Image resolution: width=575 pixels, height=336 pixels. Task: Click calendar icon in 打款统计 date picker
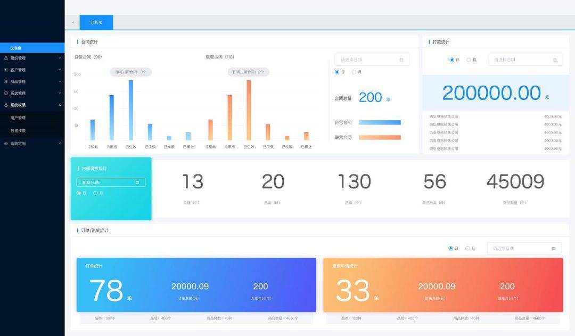(x=555, y=60)
